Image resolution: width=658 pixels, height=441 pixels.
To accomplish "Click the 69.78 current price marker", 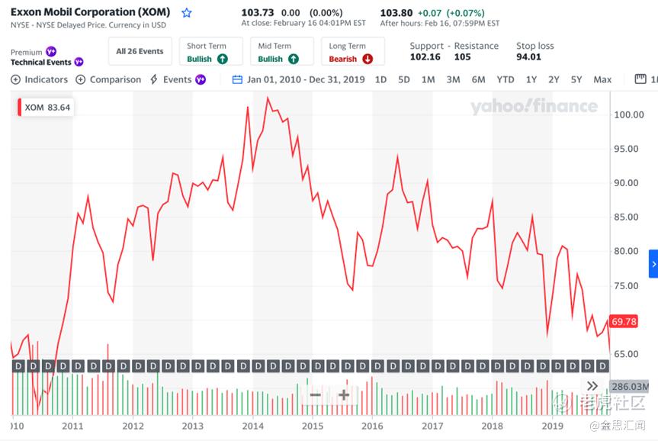I will click(624, 322).
